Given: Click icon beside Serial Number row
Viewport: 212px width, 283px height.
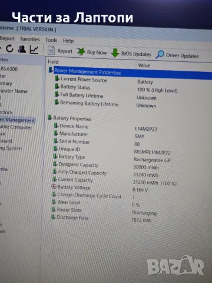Looking at the screenshot, I should tap(55, 141).
